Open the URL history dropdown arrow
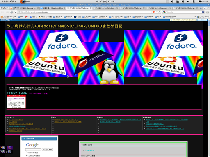 pos(157,12)
